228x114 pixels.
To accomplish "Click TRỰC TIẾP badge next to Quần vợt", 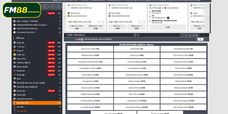I will pyautogui.click(x=51, y=55).
